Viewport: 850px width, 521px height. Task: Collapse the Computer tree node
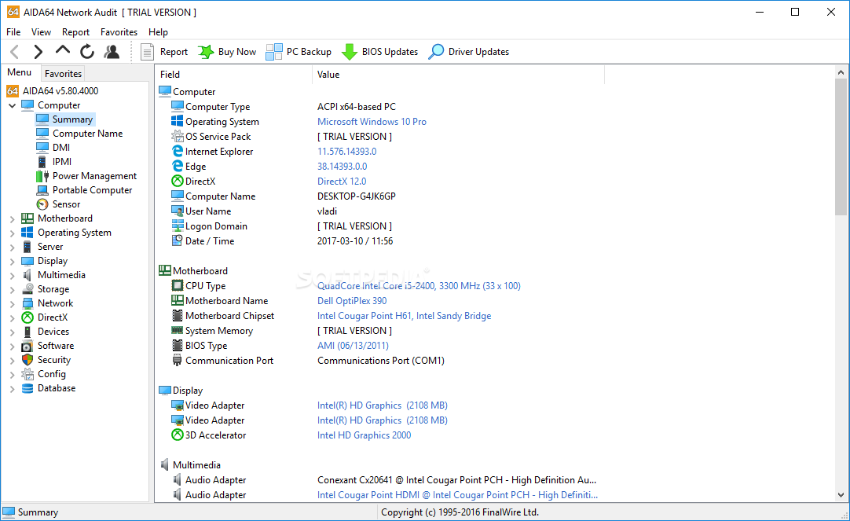tap(12, 106)
